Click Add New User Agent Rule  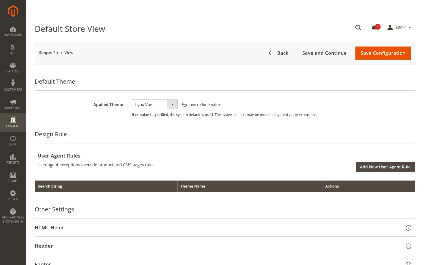click(385, 167)
